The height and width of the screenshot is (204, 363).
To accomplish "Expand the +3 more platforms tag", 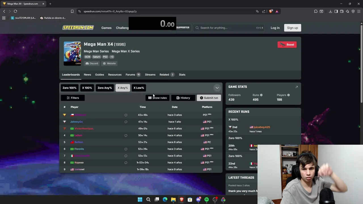I will (112, 57).
